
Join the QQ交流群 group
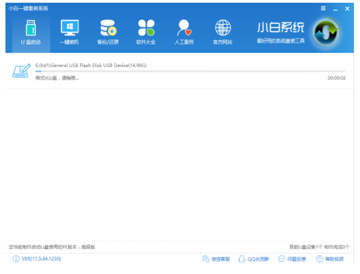(254, 259)
